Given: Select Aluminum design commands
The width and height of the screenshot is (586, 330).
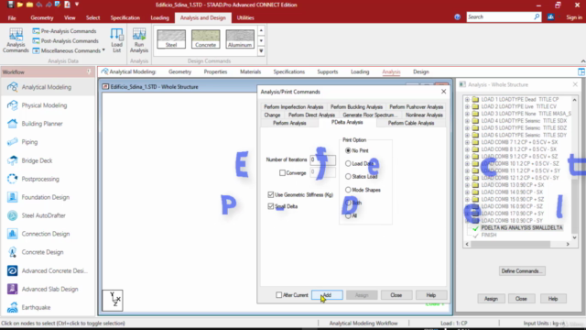Looking at the screenshot, I should pyautogui.click(x=240, y=38).
